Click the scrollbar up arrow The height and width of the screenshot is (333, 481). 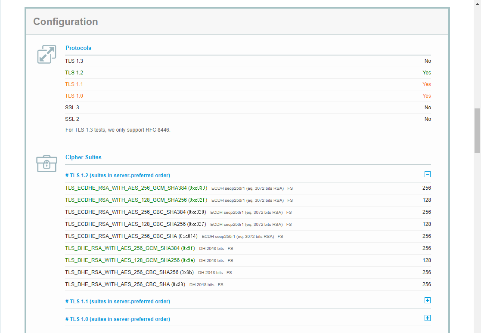(477, 3)
